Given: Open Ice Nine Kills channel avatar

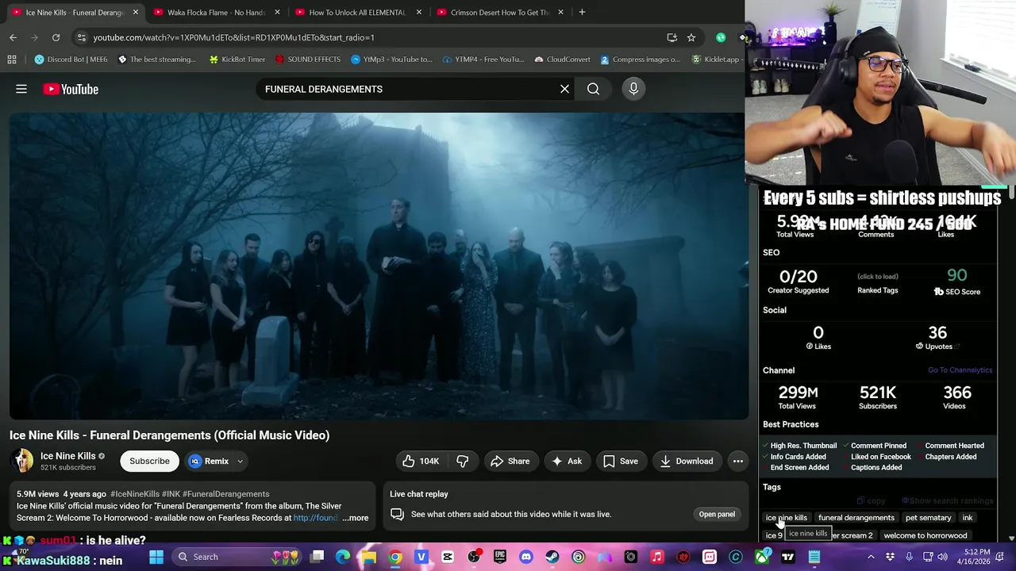Looking at the screenshot, I should point(22,461).
